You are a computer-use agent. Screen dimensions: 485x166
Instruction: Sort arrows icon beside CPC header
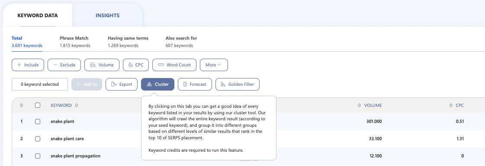tap(451, 105)
